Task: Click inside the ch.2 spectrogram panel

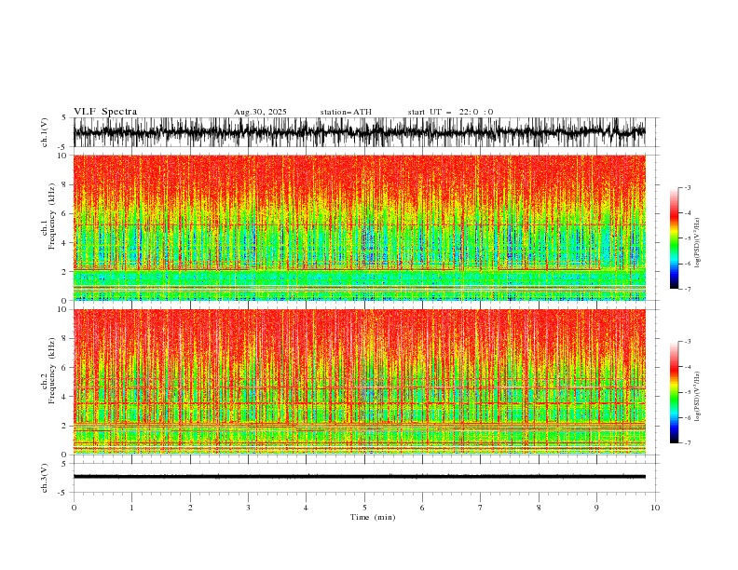Action: [360, 382]
